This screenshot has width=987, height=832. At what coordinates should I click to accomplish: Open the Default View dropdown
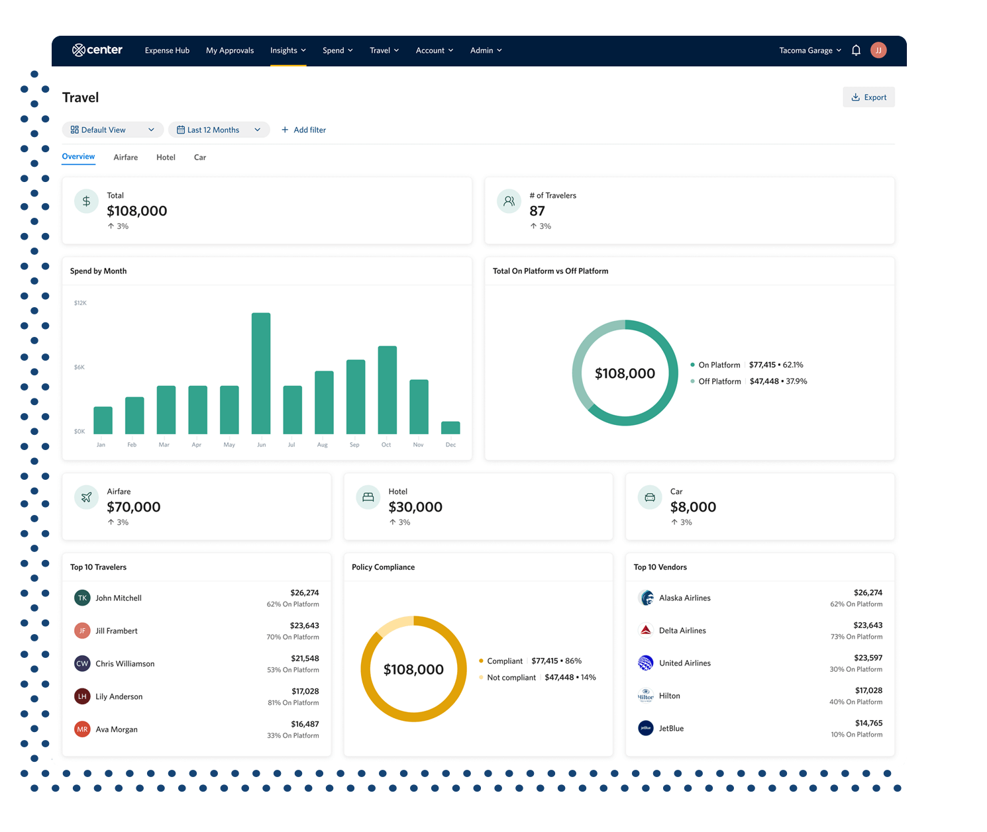pyautogui.click(x=113, y=130)
